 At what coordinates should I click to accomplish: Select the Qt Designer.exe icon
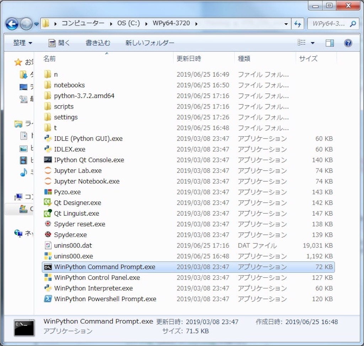(x=48, y=202)
